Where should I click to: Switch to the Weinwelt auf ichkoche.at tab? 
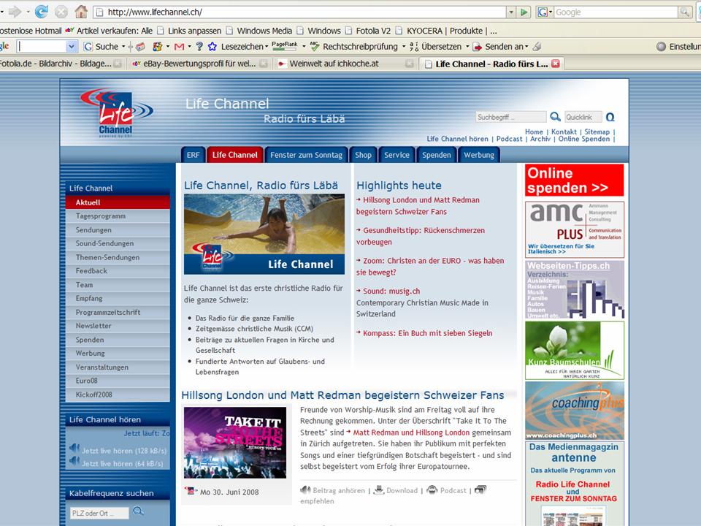[334, 64]
